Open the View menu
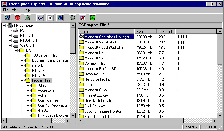 (x=15, y=10)
